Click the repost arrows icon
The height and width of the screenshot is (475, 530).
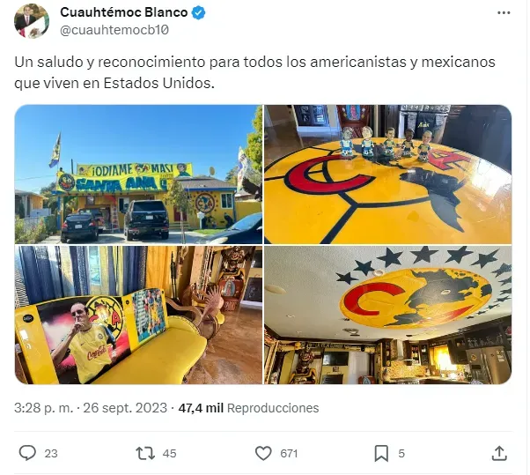click(145, 453)
